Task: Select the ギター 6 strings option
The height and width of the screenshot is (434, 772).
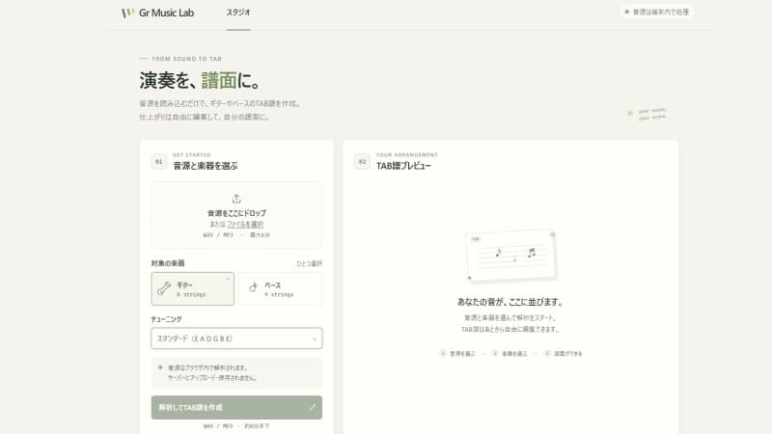Action: pyautogui.click(x=192, y=288)
